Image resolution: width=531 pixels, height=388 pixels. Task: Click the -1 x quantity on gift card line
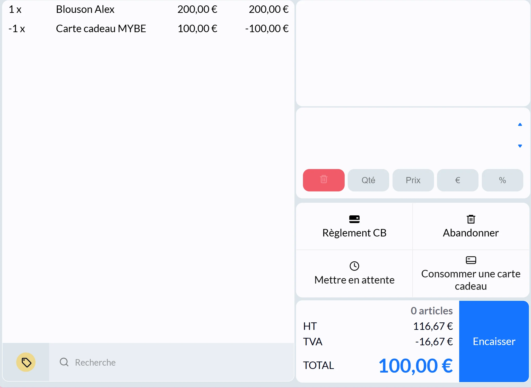(x=17, y=29)
